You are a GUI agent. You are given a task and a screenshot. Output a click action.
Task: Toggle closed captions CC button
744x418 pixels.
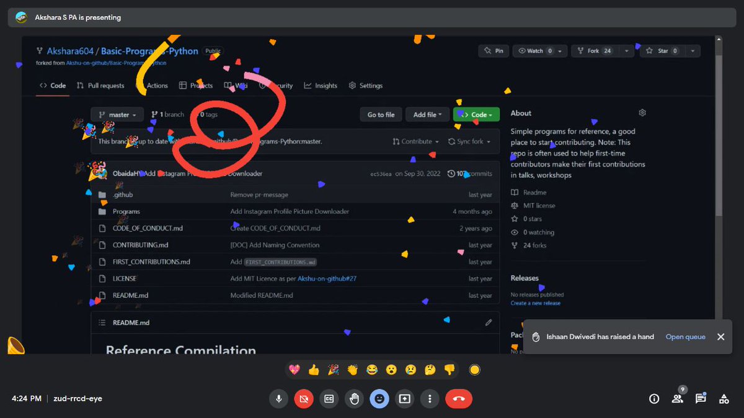pyautogui.click(x=329, y=399)
